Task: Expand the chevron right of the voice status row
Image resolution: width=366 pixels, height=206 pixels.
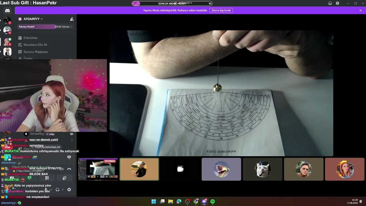Action: click(72, 140)
